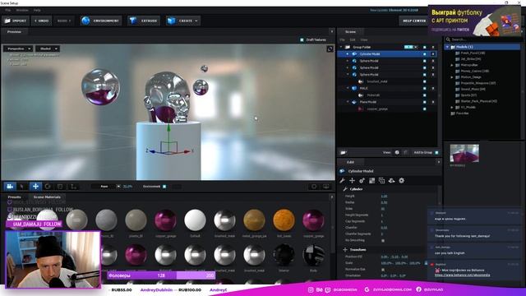Toggle Normalize Size checkbox under Transform

coord(383,269)
